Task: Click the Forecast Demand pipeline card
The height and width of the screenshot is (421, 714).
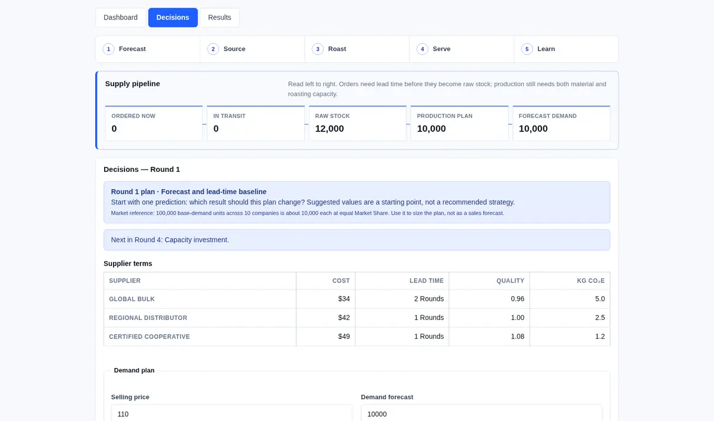Action: point(562,123)
